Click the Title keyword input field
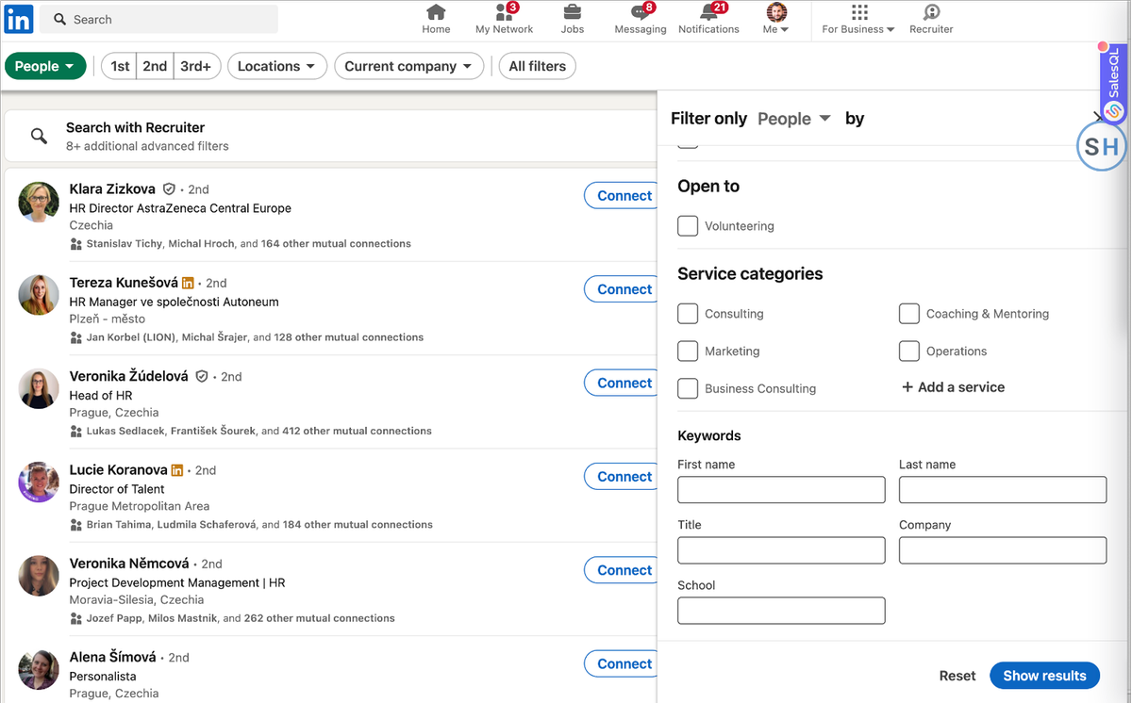The width and height of the screenshot is (1132, 703). click(x=781, y=550)
